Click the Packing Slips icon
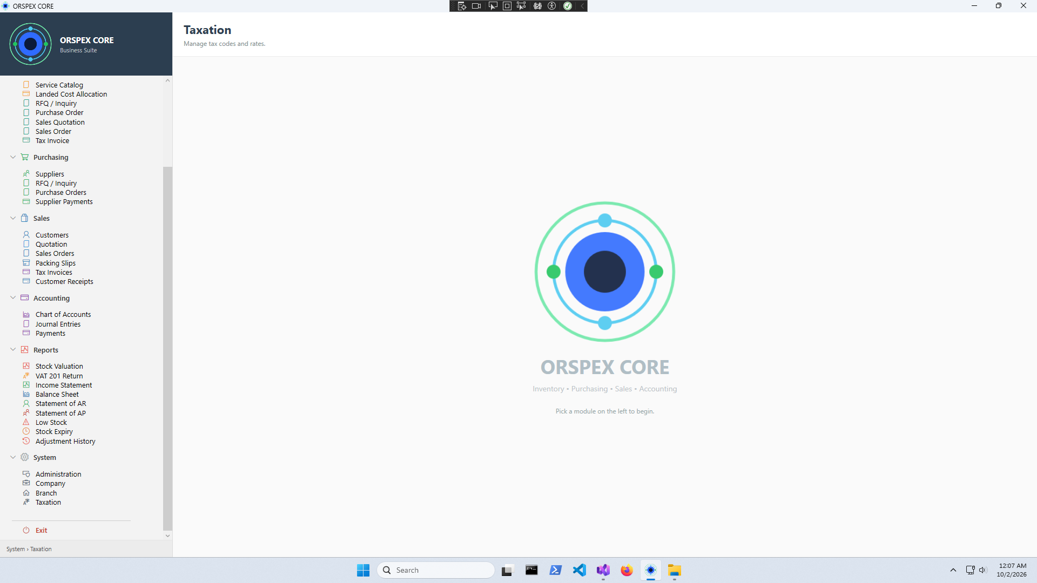Screen dimensions: 1037x583 point(26,263)
